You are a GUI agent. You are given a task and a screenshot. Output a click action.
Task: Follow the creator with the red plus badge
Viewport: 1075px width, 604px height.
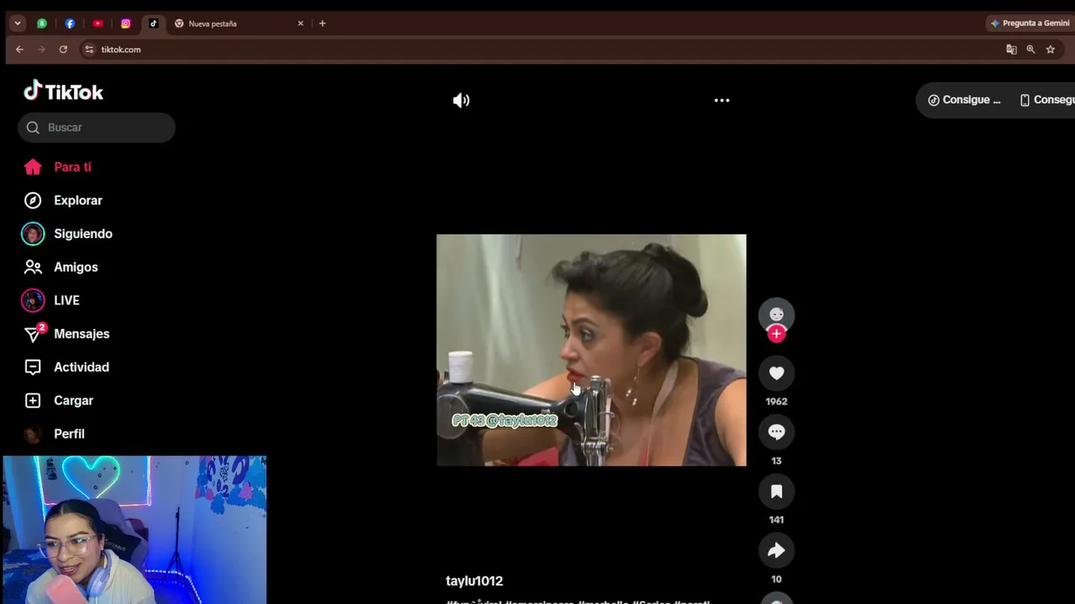tap(776, 334)
